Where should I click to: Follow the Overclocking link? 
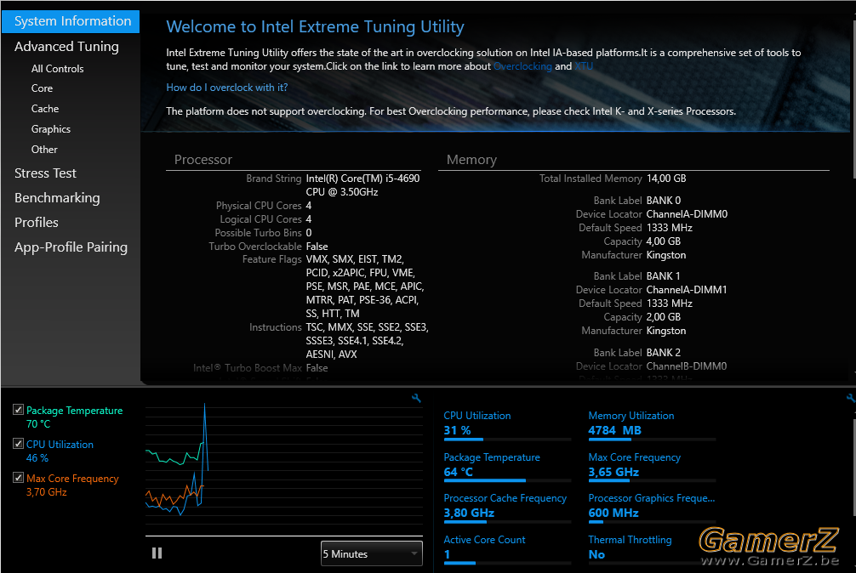(522, 66)
